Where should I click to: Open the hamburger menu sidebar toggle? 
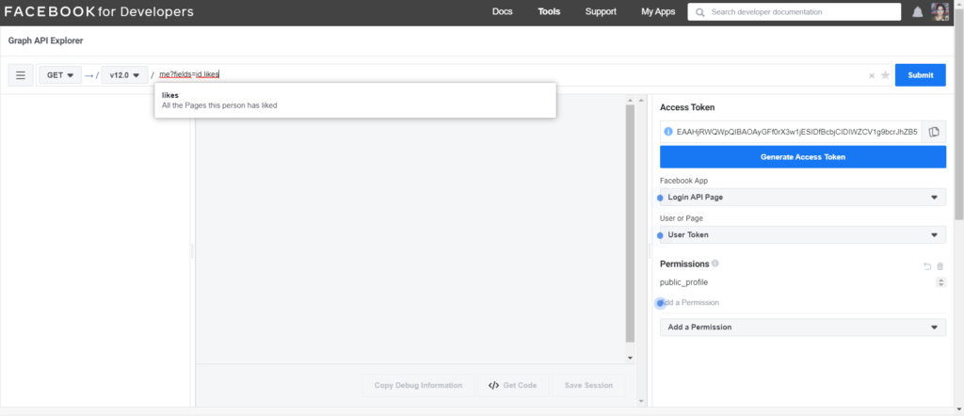coord(21,75)
